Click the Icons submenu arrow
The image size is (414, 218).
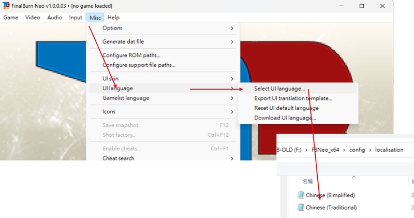pyautogui.click(x=232, y=112)
